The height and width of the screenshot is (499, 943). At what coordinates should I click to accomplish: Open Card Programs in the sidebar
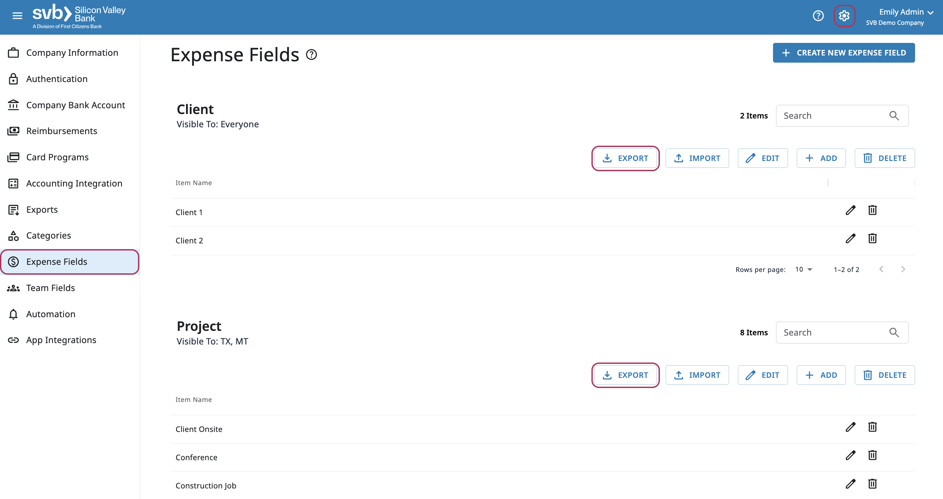click(x=57, y=157)
